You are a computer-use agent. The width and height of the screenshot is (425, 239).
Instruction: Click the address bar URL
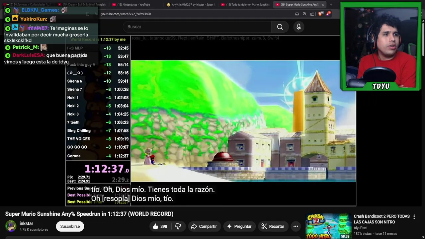[x=126, y=14]
